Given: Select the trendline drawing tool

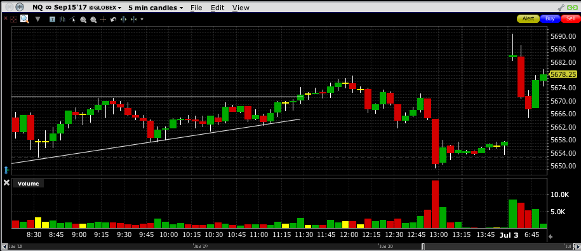Looking at the screenshot, I should [72, 19].
